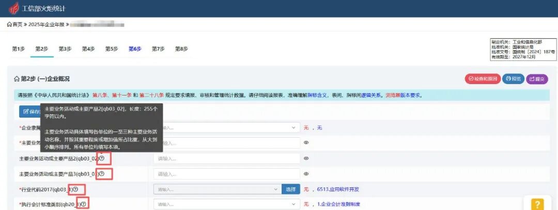Open the 浏览器版本要求 link

404,95
